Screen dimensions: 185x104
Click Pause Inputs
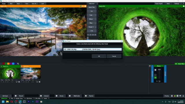click(159, 4)
